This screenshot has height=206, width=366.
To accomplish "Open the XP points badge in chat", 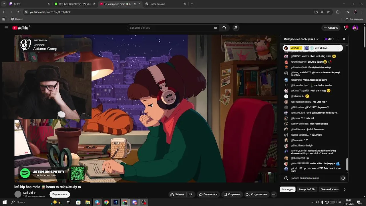I will (328, 39).
